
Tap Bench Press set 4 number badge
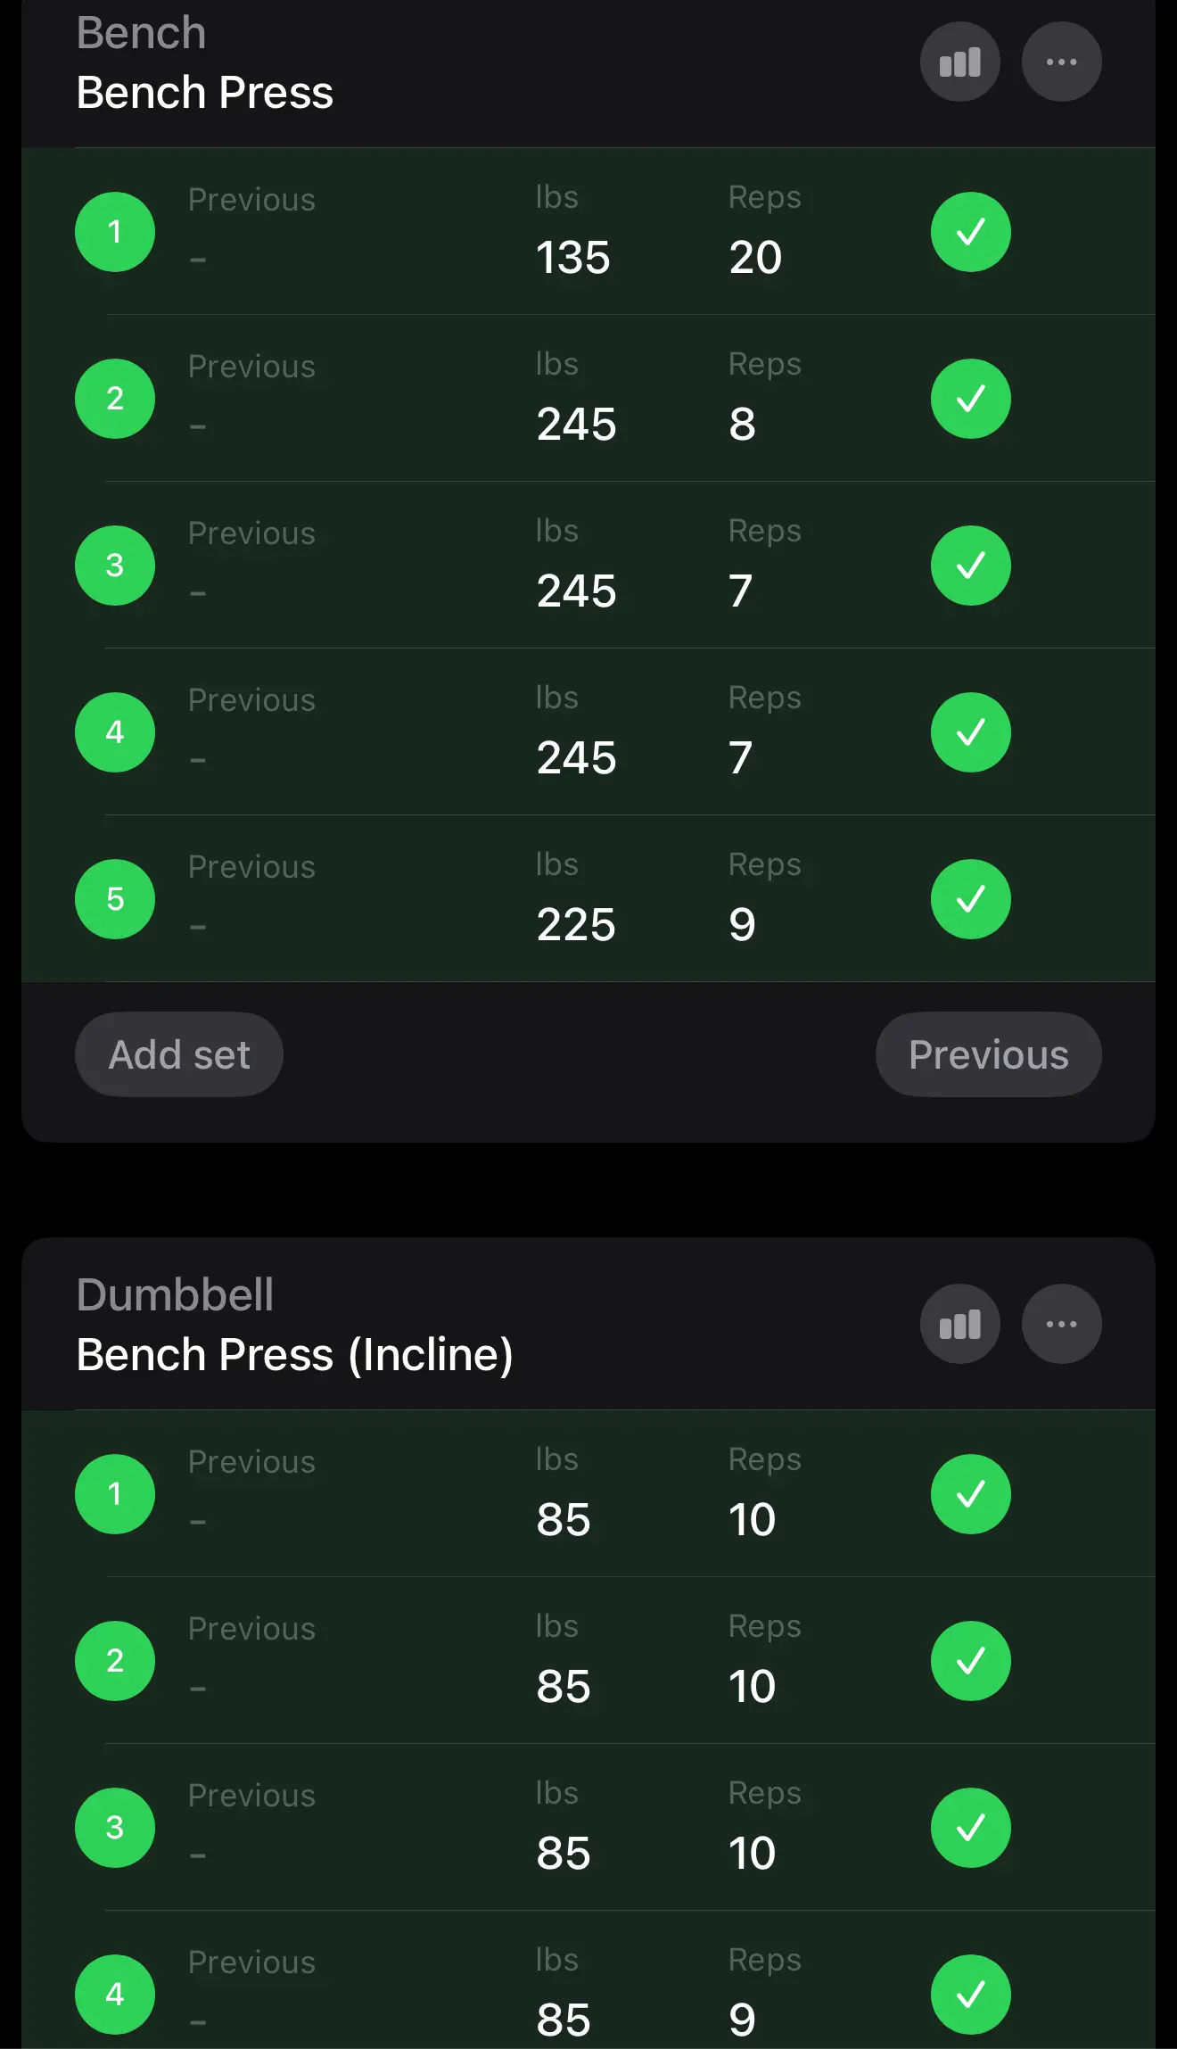click(115, 732)
